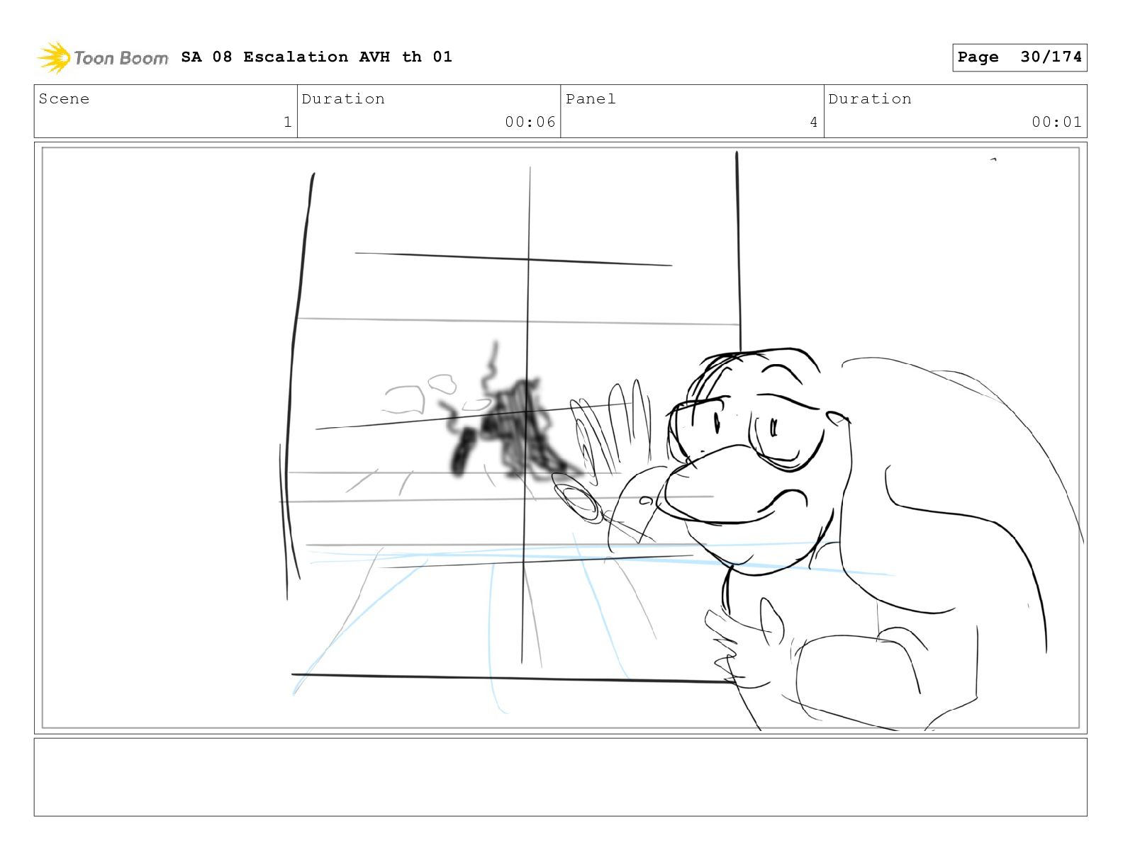Click the 'Panel' header label
This screenshot has height=867, width=1123.
click(591, 99)
